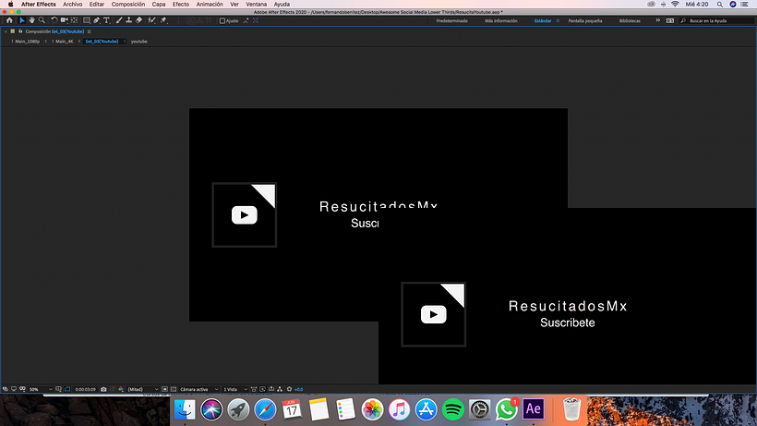Toggle the region of interest icon
The height and width of the screenshot is (426, 757).
pyautogui.click(x=164, y=389)
